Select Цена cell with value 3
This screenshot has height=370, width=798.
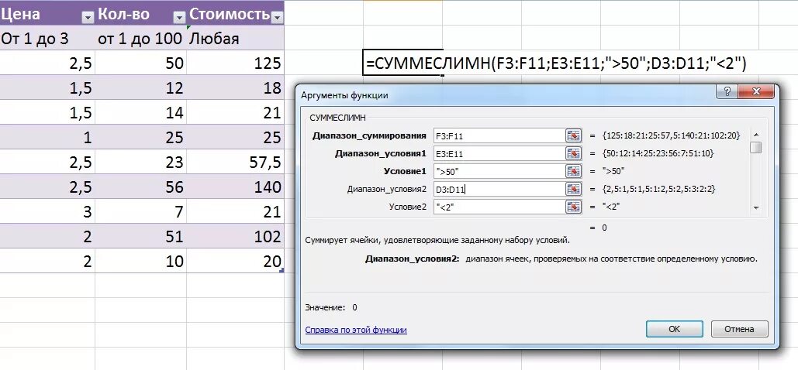tap(47, 211)
